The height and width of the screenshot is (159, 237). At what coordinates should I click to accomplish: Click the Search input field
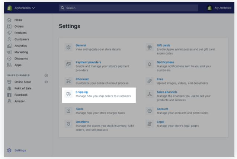coord(128,8)
